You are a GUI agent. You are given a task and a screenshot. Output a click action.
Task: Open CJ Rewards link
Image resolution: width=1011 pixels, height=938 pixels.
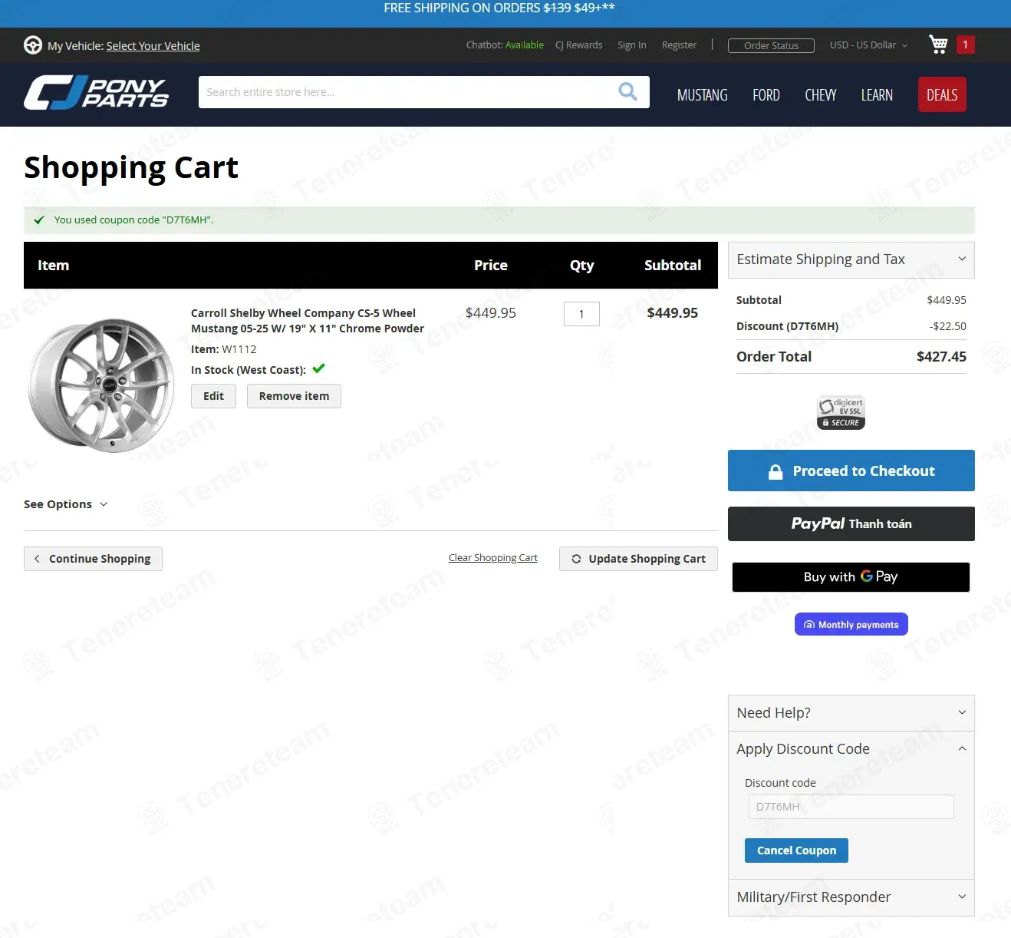(x=579, y=45)
